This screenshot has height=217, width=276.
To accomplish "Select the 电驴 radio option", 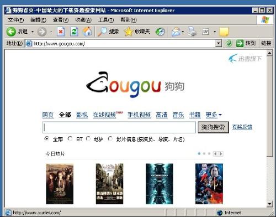I will coord(88,138).
